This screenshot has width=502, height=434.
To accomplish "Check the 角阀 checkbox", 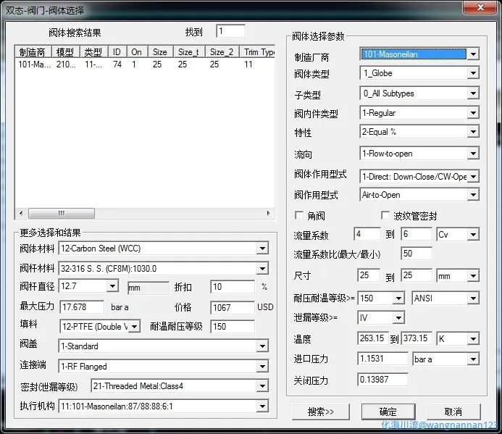I will pyautogui.click(x=299, y=216).
